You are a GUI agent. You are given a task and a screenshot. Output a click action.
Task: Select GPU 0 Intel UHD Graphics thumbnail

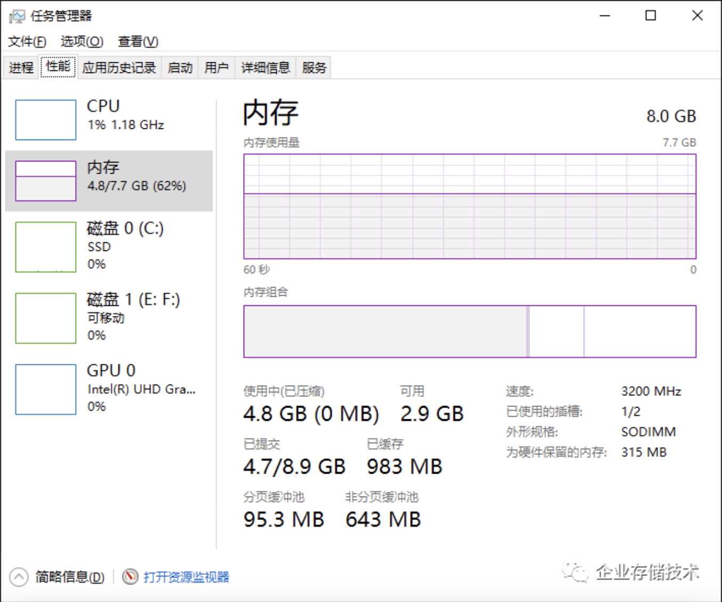[x=46, y=389]
